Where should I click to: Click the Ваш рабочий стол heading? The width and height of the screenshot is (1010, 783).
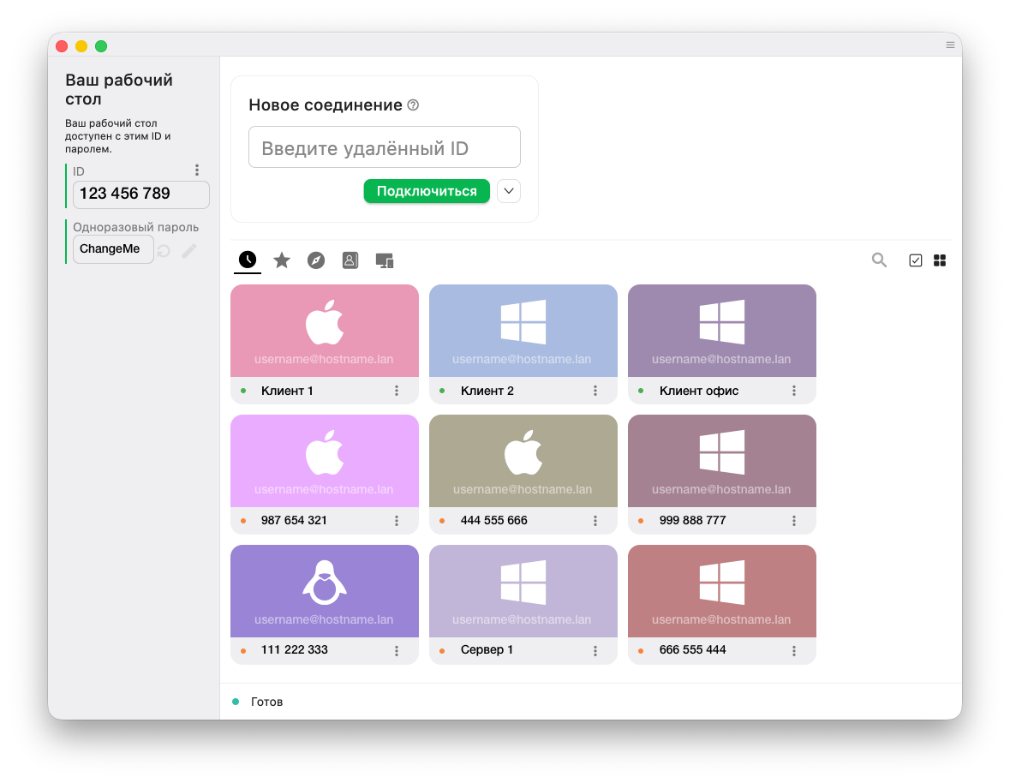(x=118, y=89)
